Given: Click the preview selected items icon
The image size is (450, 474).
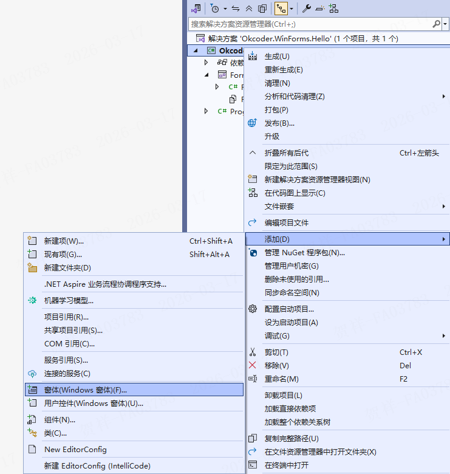Looking at the screenshot, I should coord(320,9).
